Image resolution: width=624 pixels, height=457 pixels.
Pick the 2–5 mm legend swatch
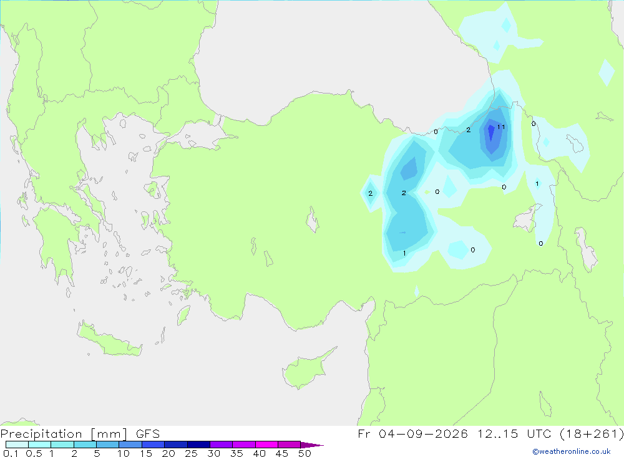click(x=85, y=445)
